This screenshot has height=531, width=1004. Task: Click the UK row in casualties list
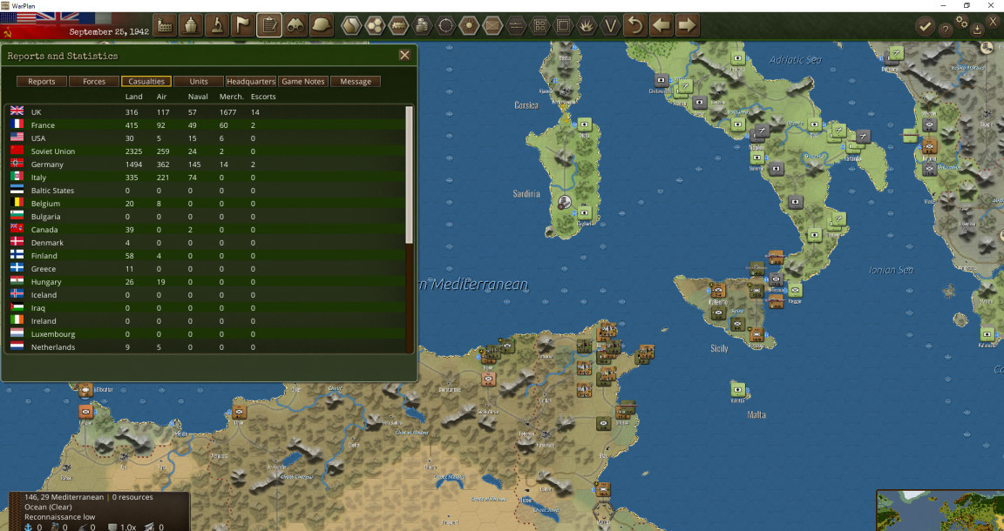coord(205,112)
